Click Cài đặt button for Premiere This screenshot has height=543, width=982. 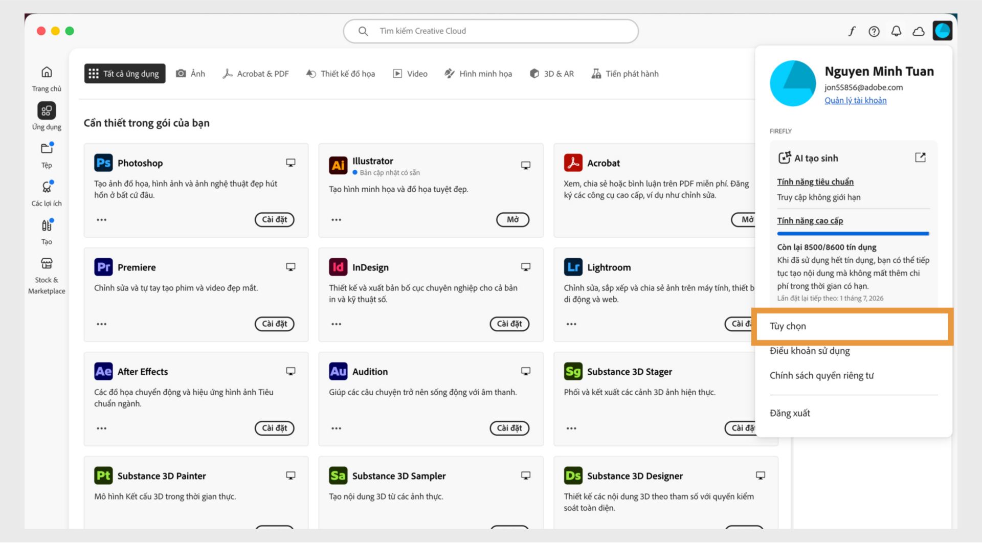(275, 324)
